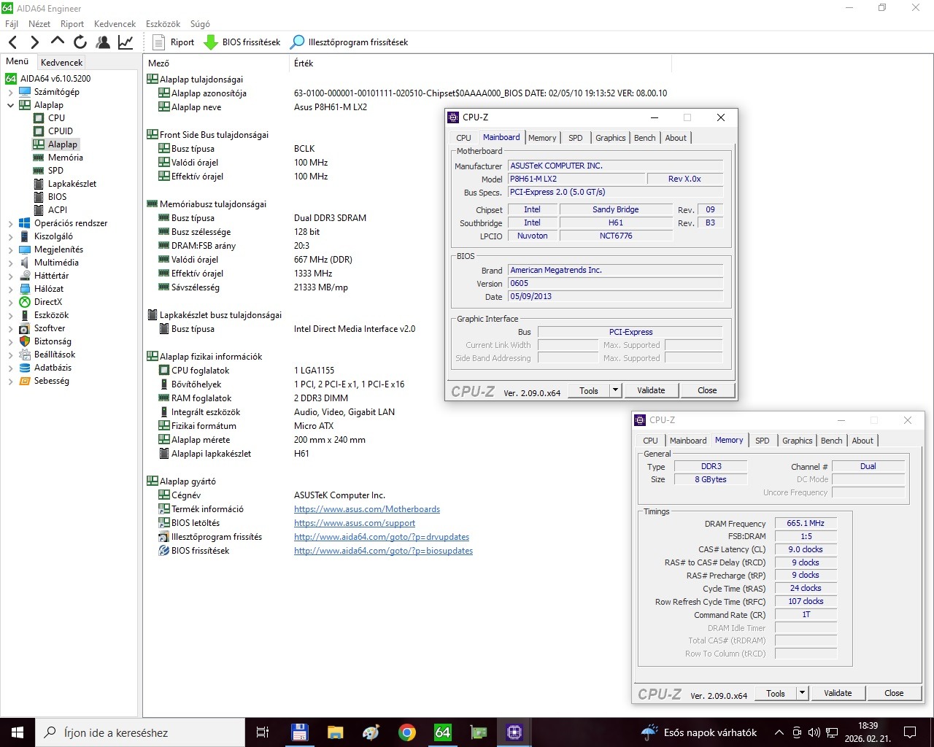Select Lapkakészlet tree item
The width and height of the screenshot is (934, 747).
tap(72, 183)
